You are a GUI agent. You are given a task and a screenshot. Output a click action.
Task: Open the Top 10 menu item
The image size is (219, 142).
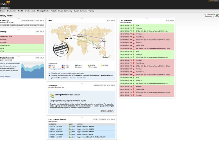pos(20,11)
